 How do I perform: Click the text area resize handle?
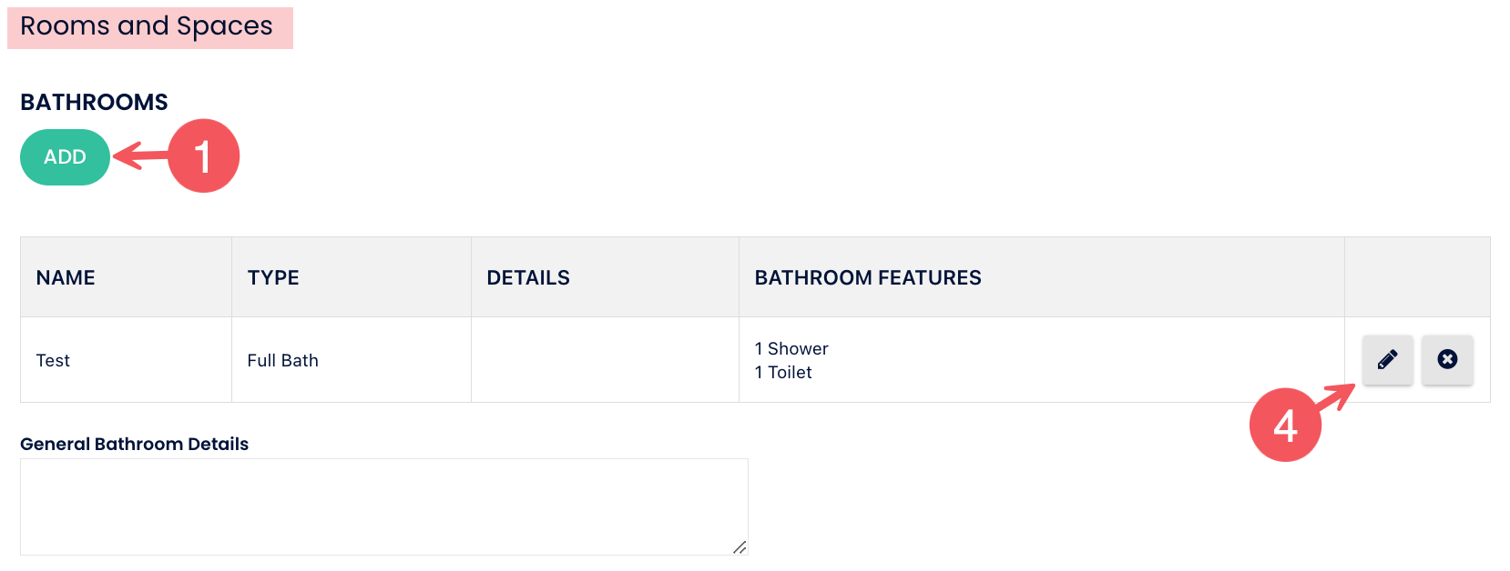(740, 547)
